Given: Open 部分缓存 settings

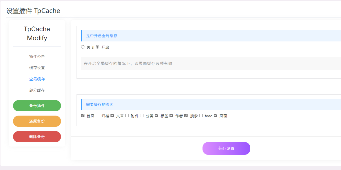Looking at the screenshot, I should point(37,90).
